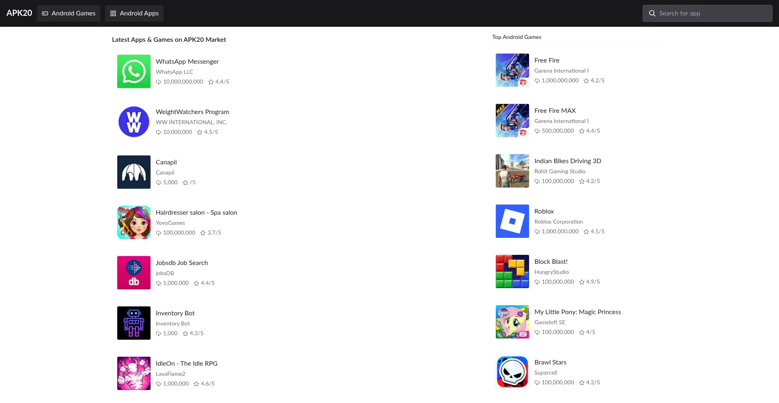The height and width of the screenshot is (403, 779).
Task: Open the WeightWatchers Program title link
Action: point(192,112)
